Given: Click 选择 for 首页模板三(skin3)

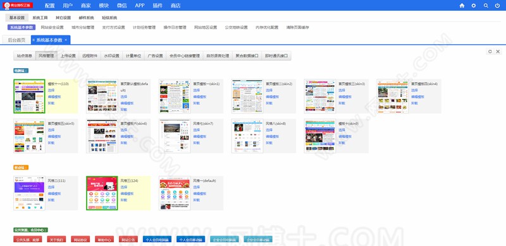Looking at the screenshot, I should [342, 90].
